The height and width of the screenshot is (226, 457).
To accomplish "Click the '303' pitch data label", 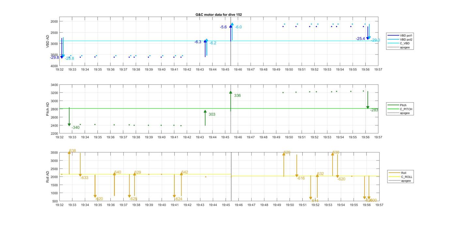I will [x=212, y=114].
